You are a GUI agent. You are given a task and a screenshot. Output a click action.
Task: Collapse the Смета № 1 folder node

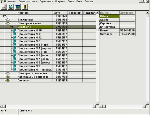(11, 27)
